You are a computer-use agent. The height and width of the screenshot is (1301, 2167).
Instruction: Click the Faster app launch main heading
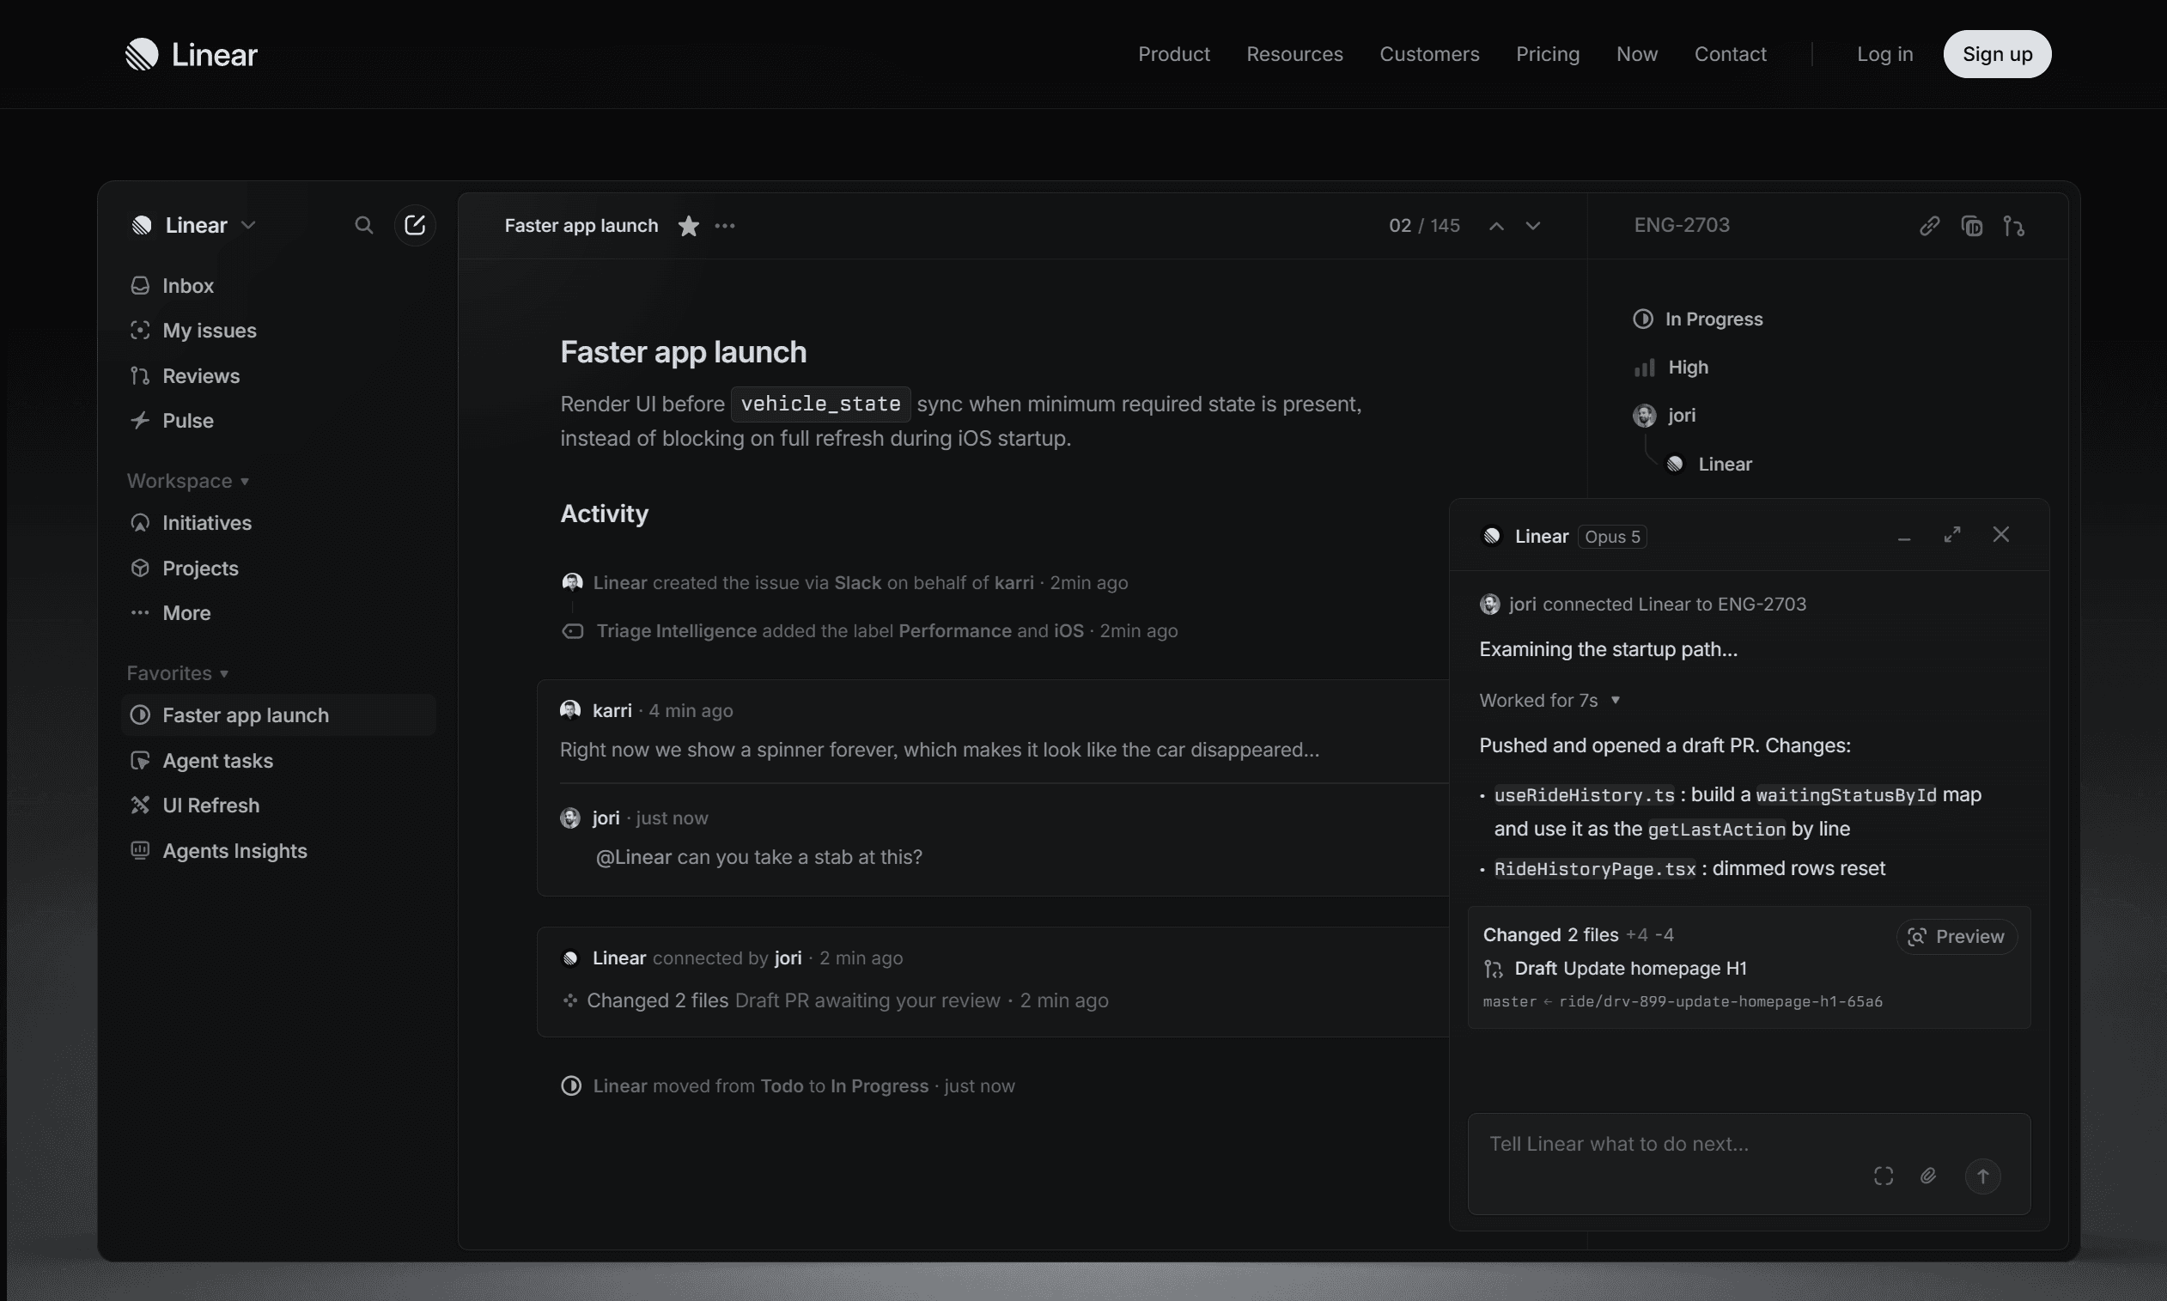click(684, 352)
